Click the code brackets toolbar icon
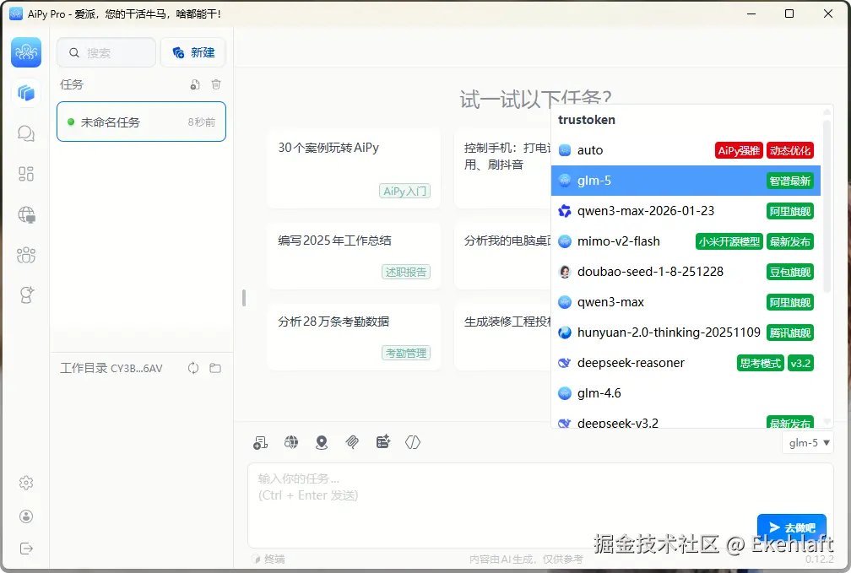851x573 pixels. tap(413, 443)
